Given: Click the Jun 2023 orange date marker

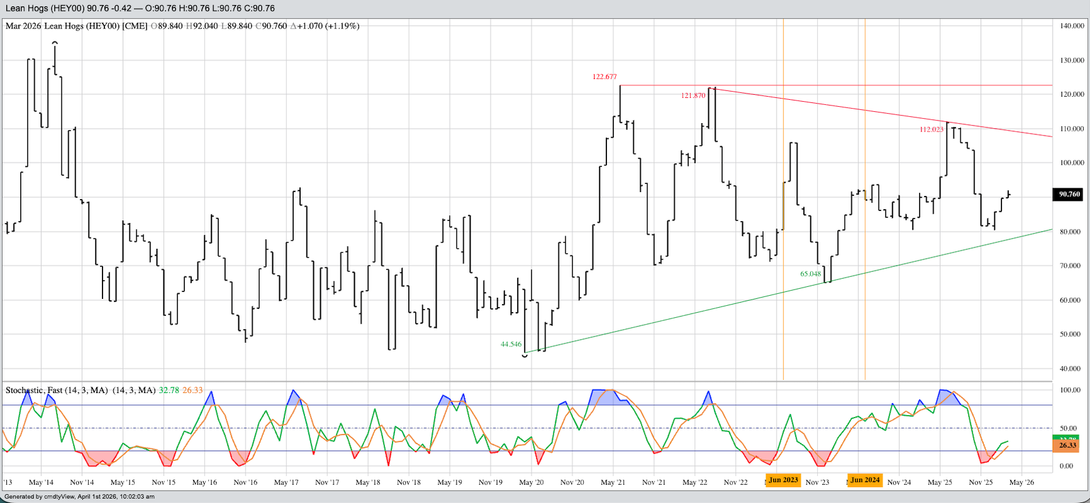Looking at the screenshot, I should [783, 480].
